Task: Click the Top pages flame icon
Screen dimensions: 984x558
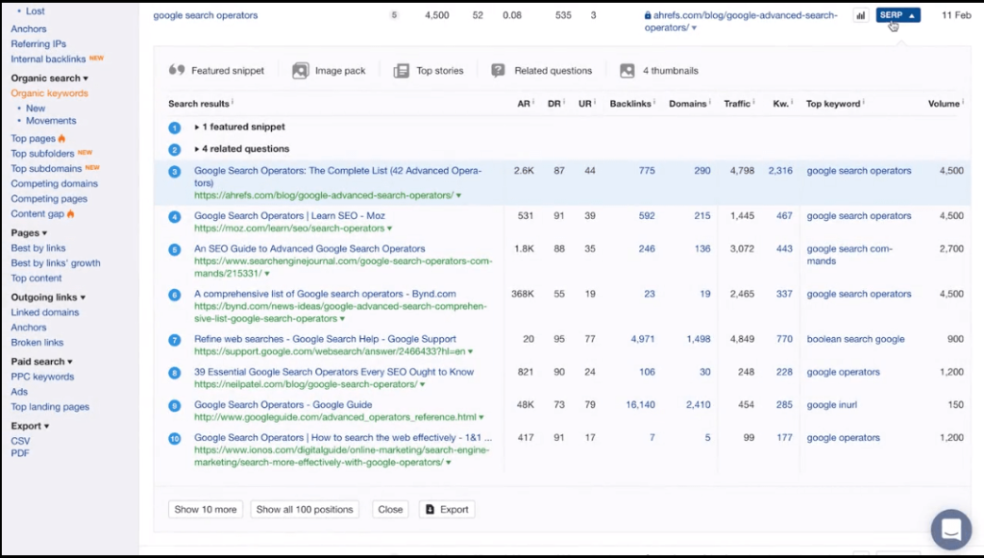Action: point(61,138)
